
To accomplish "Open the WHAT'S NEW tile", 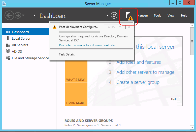I will pos(76,71).
